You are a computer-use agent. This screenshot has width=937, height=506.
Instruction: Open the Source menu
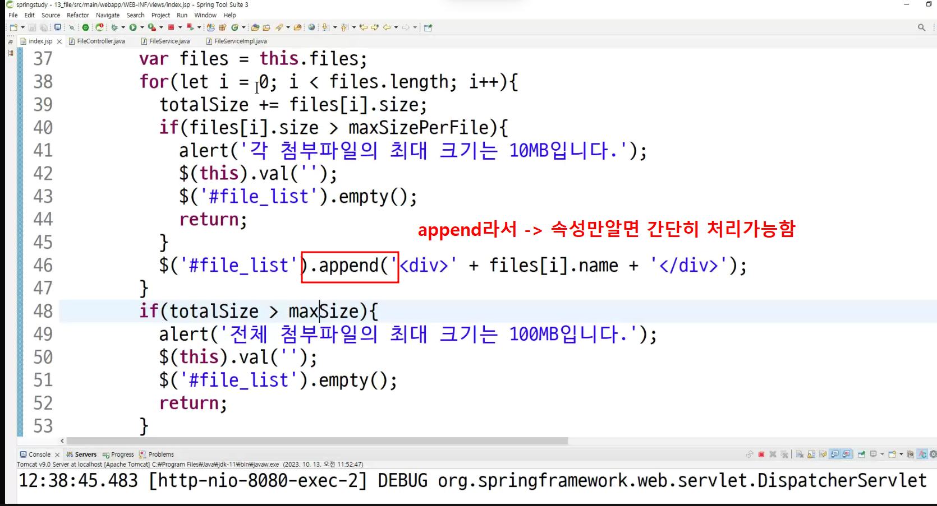click(50, 15)
